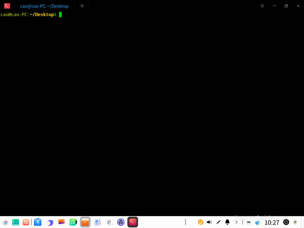The height and width of the screenshot is (228, 304).
Task: Launch the browser from the dock
Action: coord(50,223)
